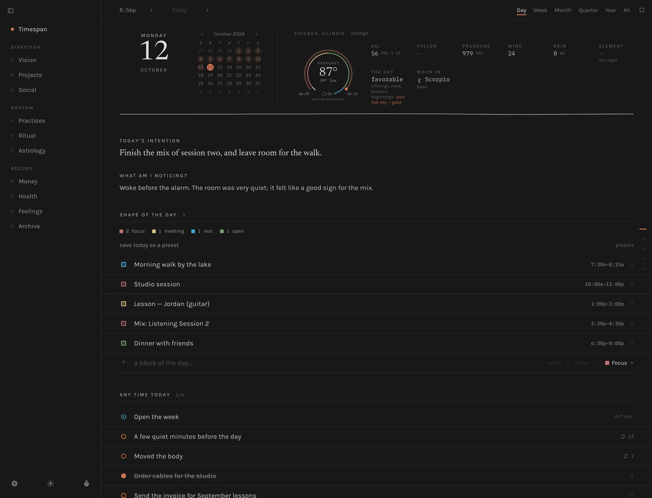Switch to Month view
Image resolution: width=652 pixels, height=498 pixels.
[x=563, y=10]
